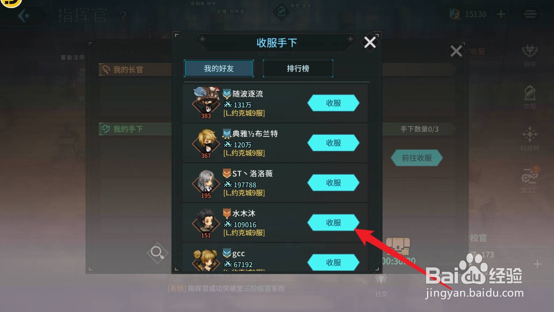Click the magnifier search icon

[157, 253]
